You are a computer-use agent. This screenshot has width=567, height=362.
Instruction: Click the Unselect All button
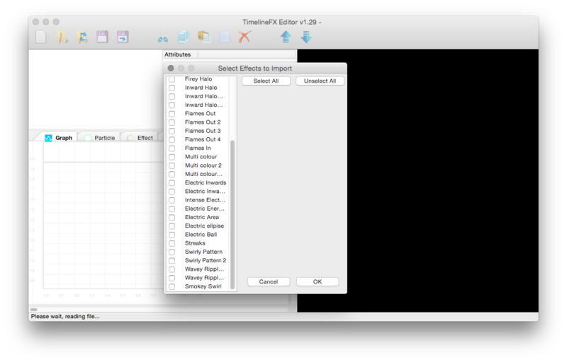pos(320,81)
